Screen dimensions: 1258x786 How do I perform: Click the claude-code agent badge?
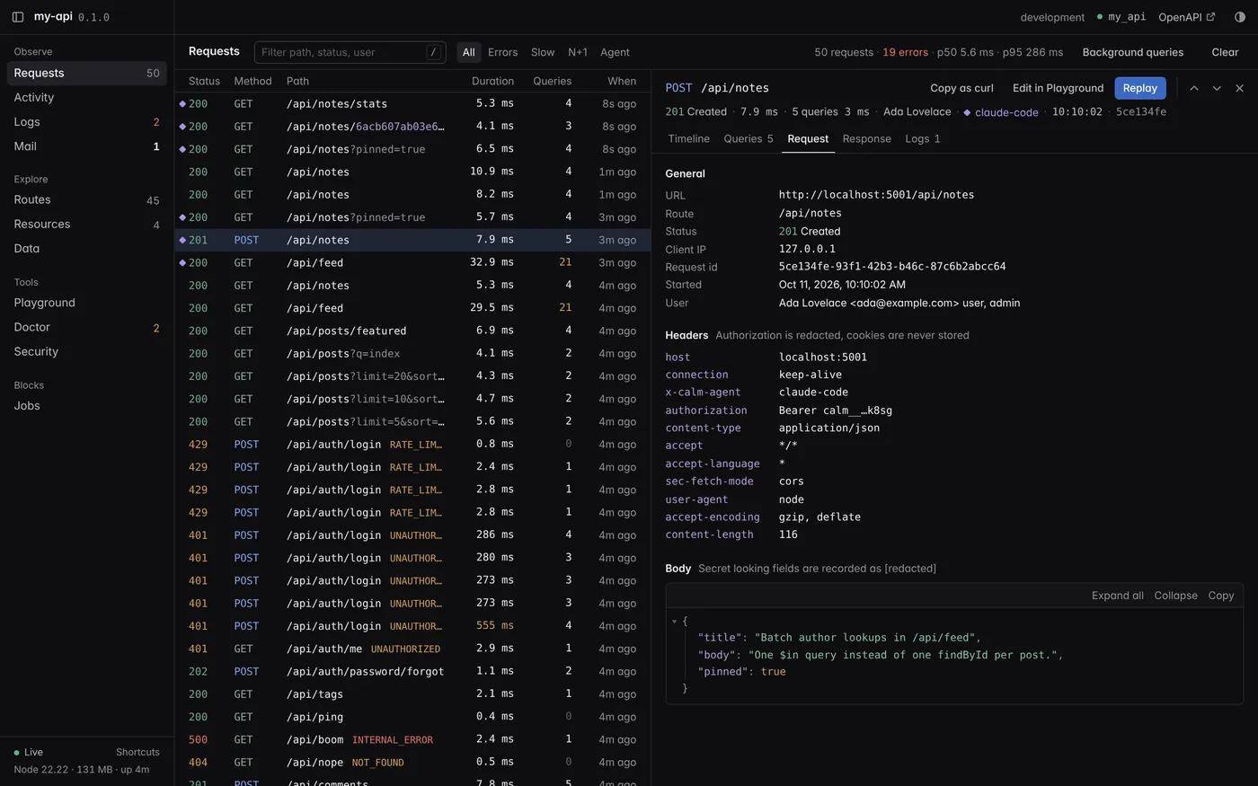point(1001,112)
